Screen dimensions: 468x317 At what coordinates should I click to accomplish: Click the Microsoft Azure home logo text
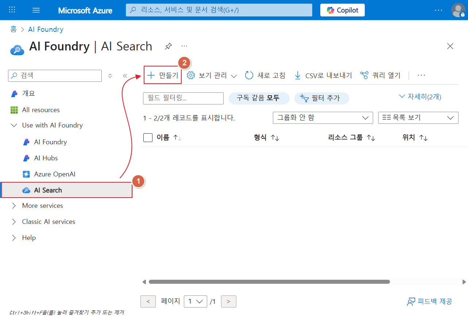point(85,10)
